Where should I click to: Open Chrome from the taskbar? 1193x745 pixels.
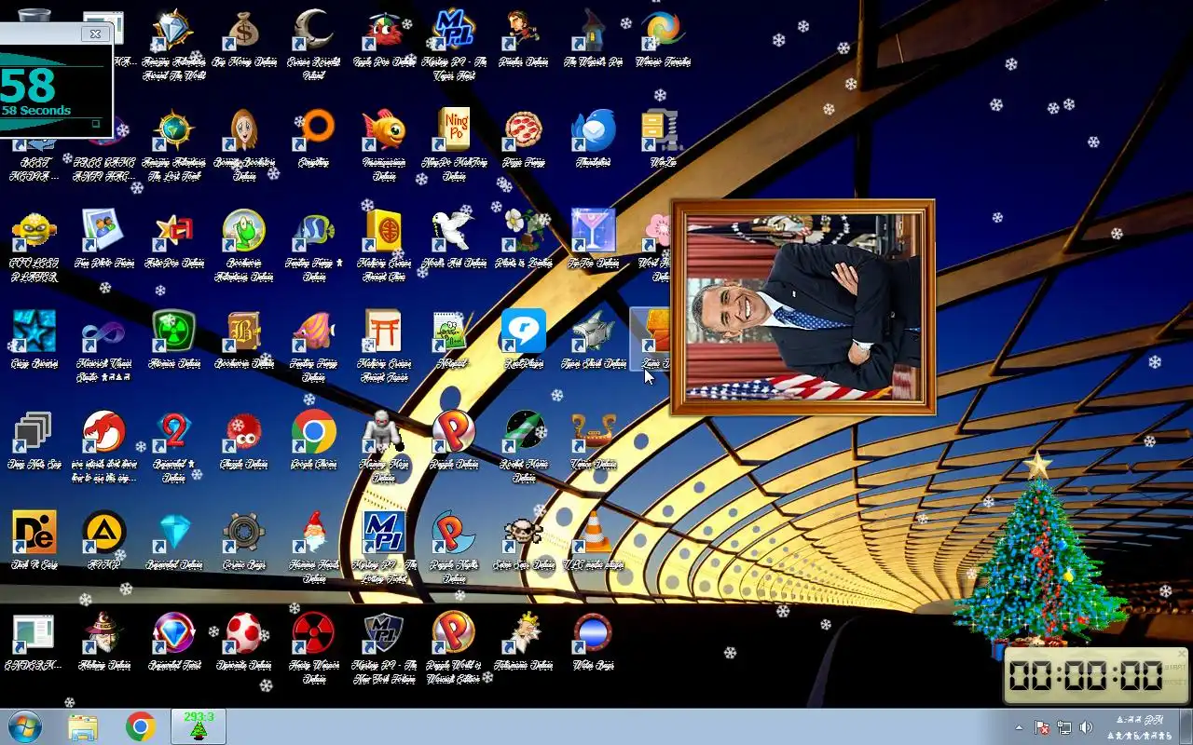[141, 726]
